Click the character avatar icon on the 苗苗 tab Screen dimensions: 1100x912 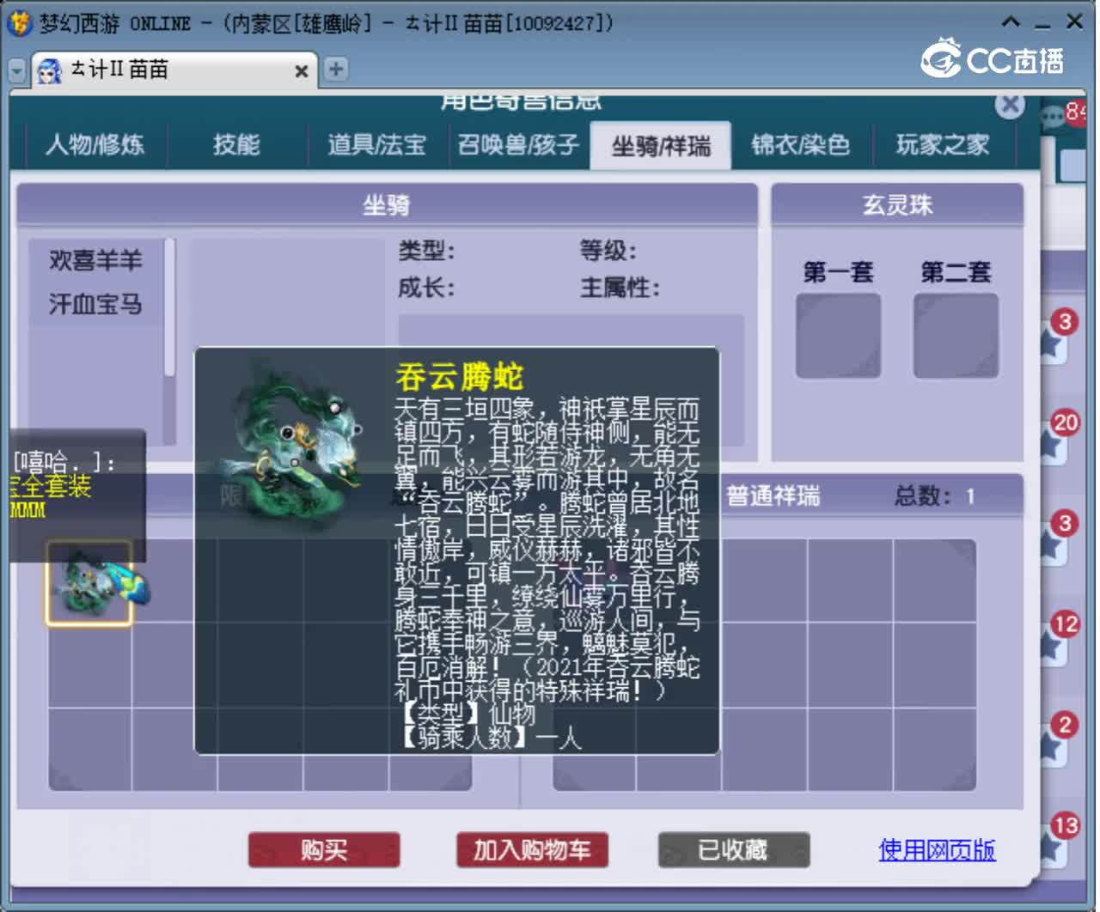(x=50, y=70)
